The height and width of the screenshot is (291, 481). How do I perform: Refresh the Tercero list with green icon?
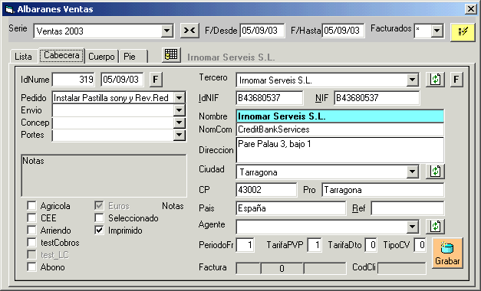tap(435, 80)
